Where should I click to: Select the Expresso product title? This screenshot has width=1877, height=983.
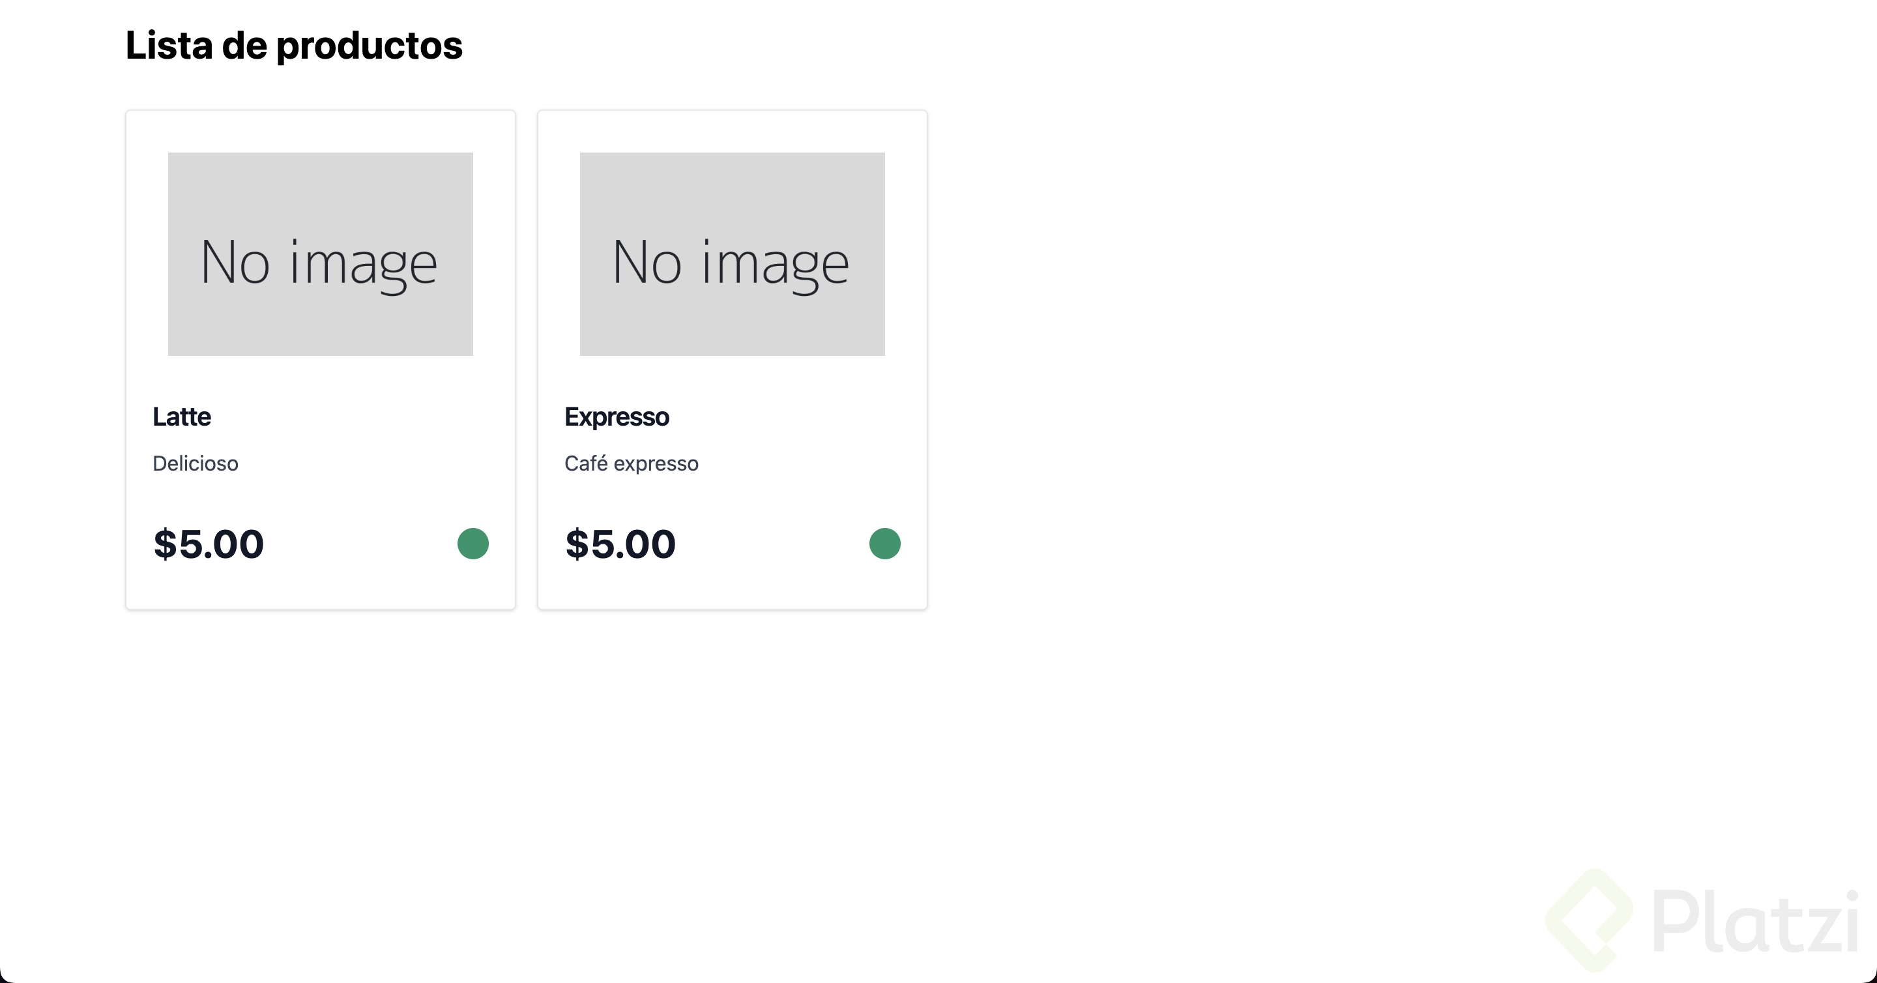pyautogui.click(x=617, y=417)
